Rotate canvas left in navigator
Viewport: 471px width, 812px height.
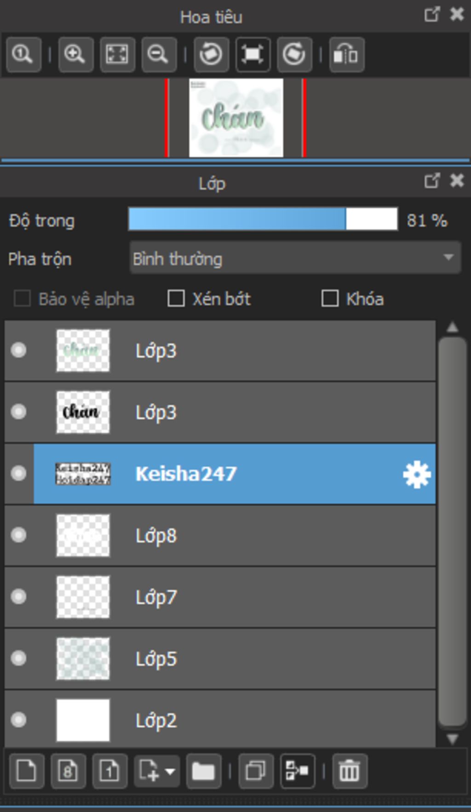212,55
